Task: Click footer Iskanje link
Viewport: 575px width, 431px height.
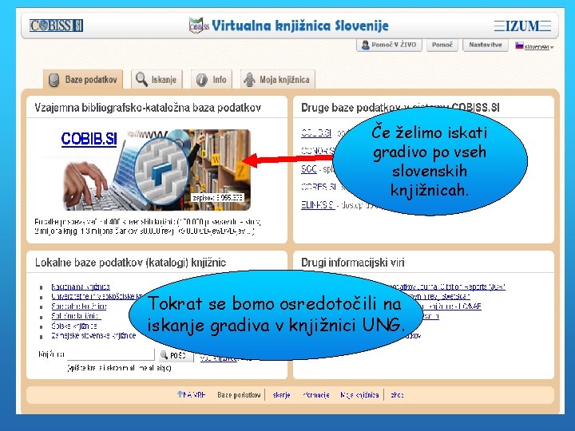Action: [x=281, y=395]
